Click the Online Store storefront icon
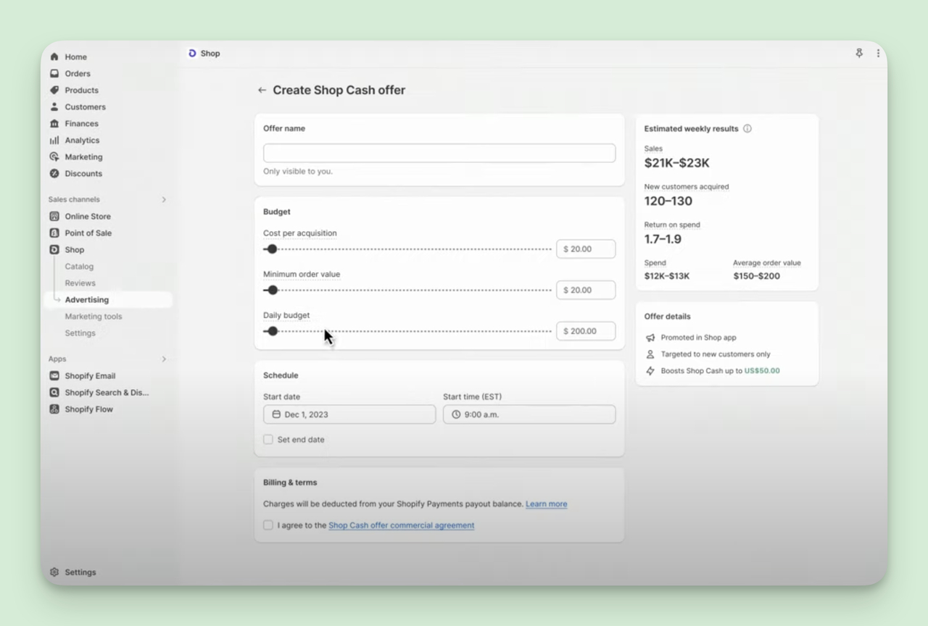 pos(54,216)
